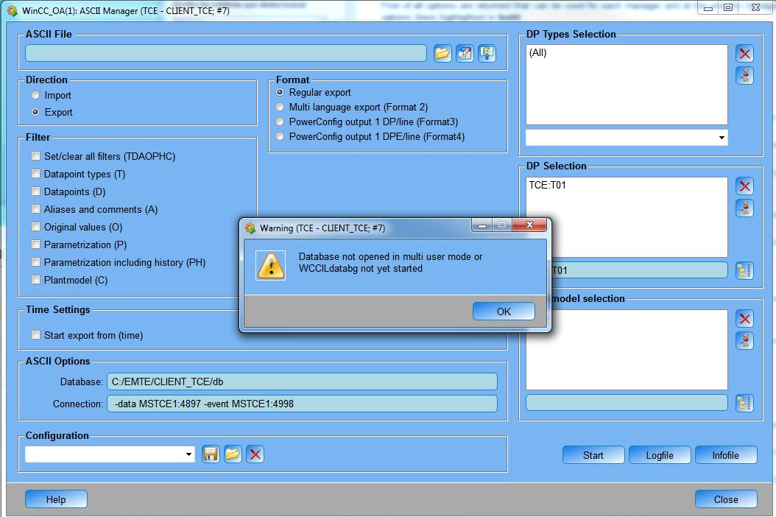Click the add-type icon in DP Types Selection

[744, 75]
